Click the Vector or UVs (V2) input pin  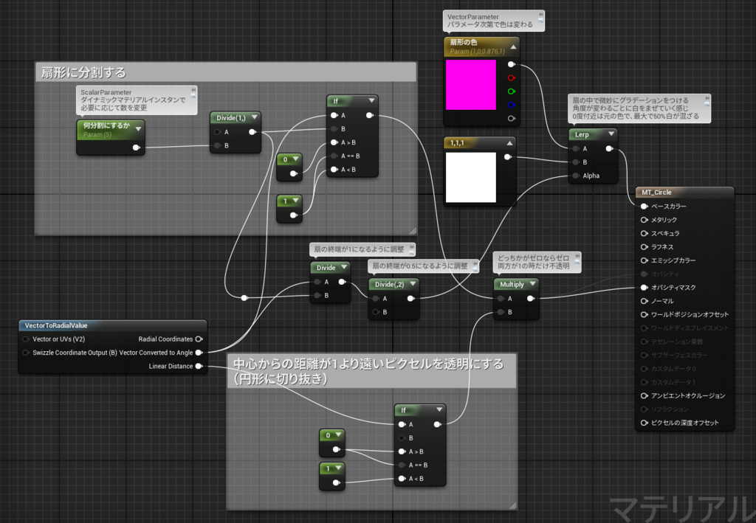[26, 339]
